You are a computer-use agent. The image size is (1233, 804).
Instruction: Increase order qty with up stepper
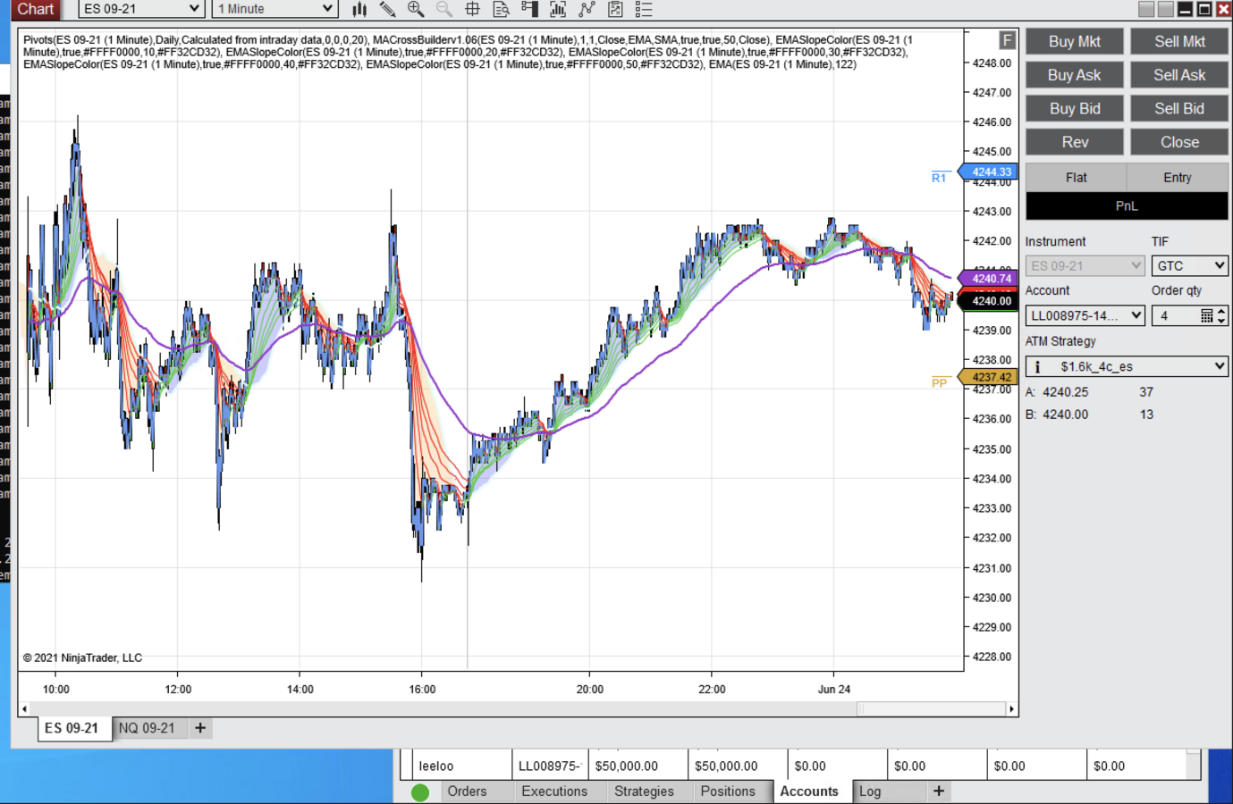pos(1221,312)
